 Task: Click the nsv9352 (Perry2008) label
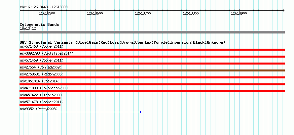(x=39, y=109)
